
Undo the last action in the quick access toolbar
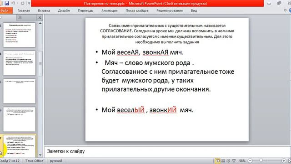click(13, 3)
